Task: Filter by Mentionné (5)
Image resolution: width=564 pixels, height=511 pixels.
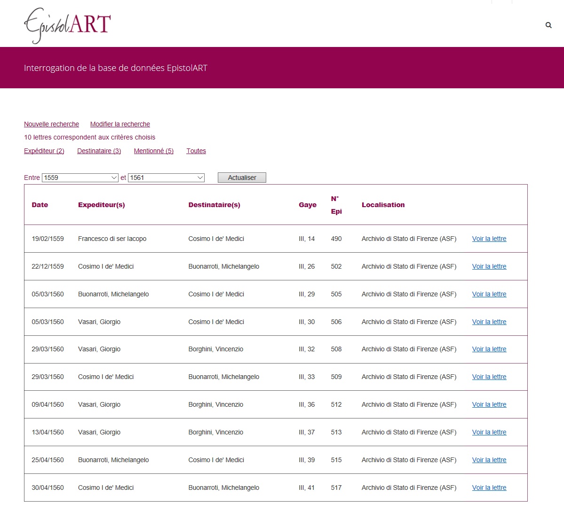Action: (154, 151)
